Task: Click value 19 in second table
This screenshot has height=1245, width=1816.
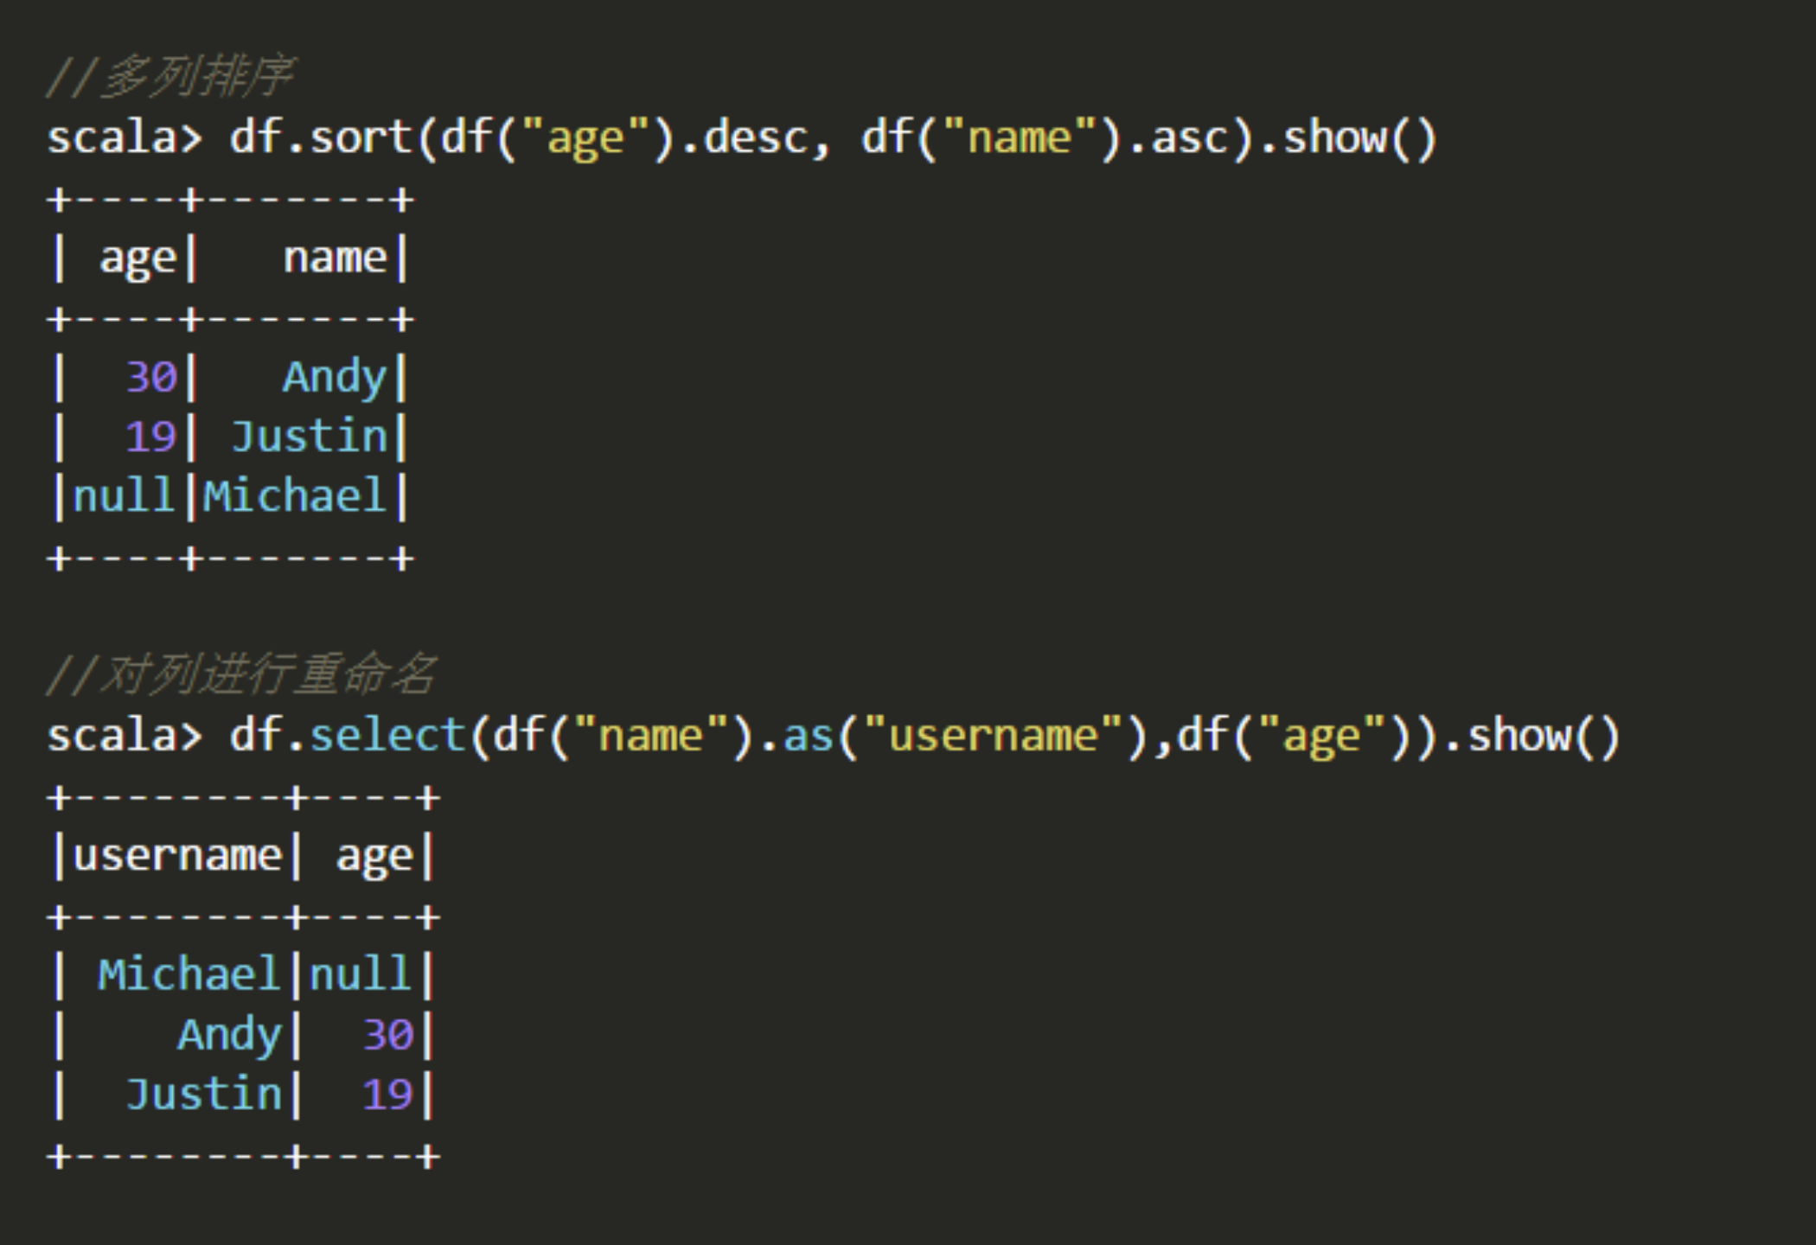Action: [x=387, y=1095]
